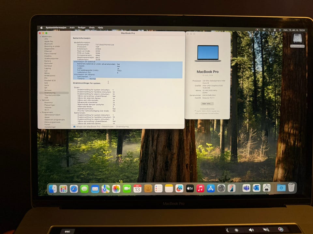Select Minne in the sidebar

coord(47,73)
